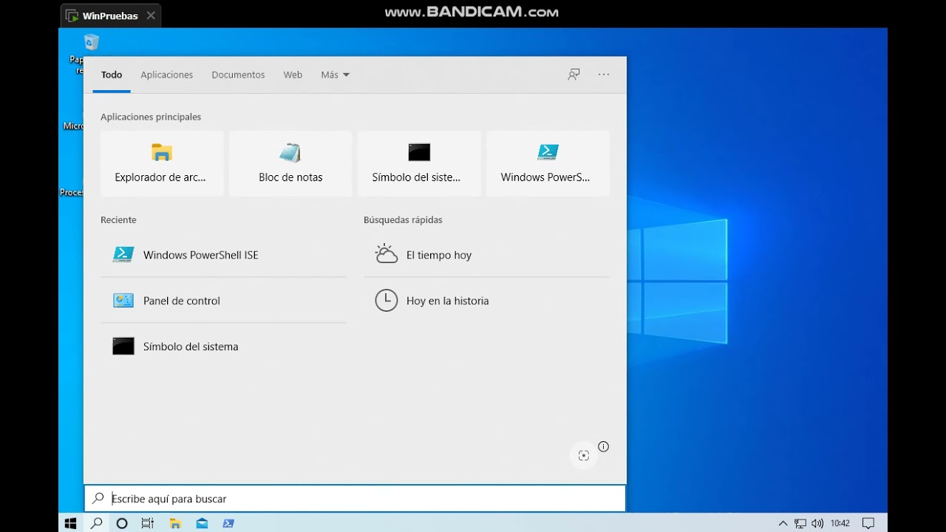Switch to the Todo tab

click(x=112, y=75)
